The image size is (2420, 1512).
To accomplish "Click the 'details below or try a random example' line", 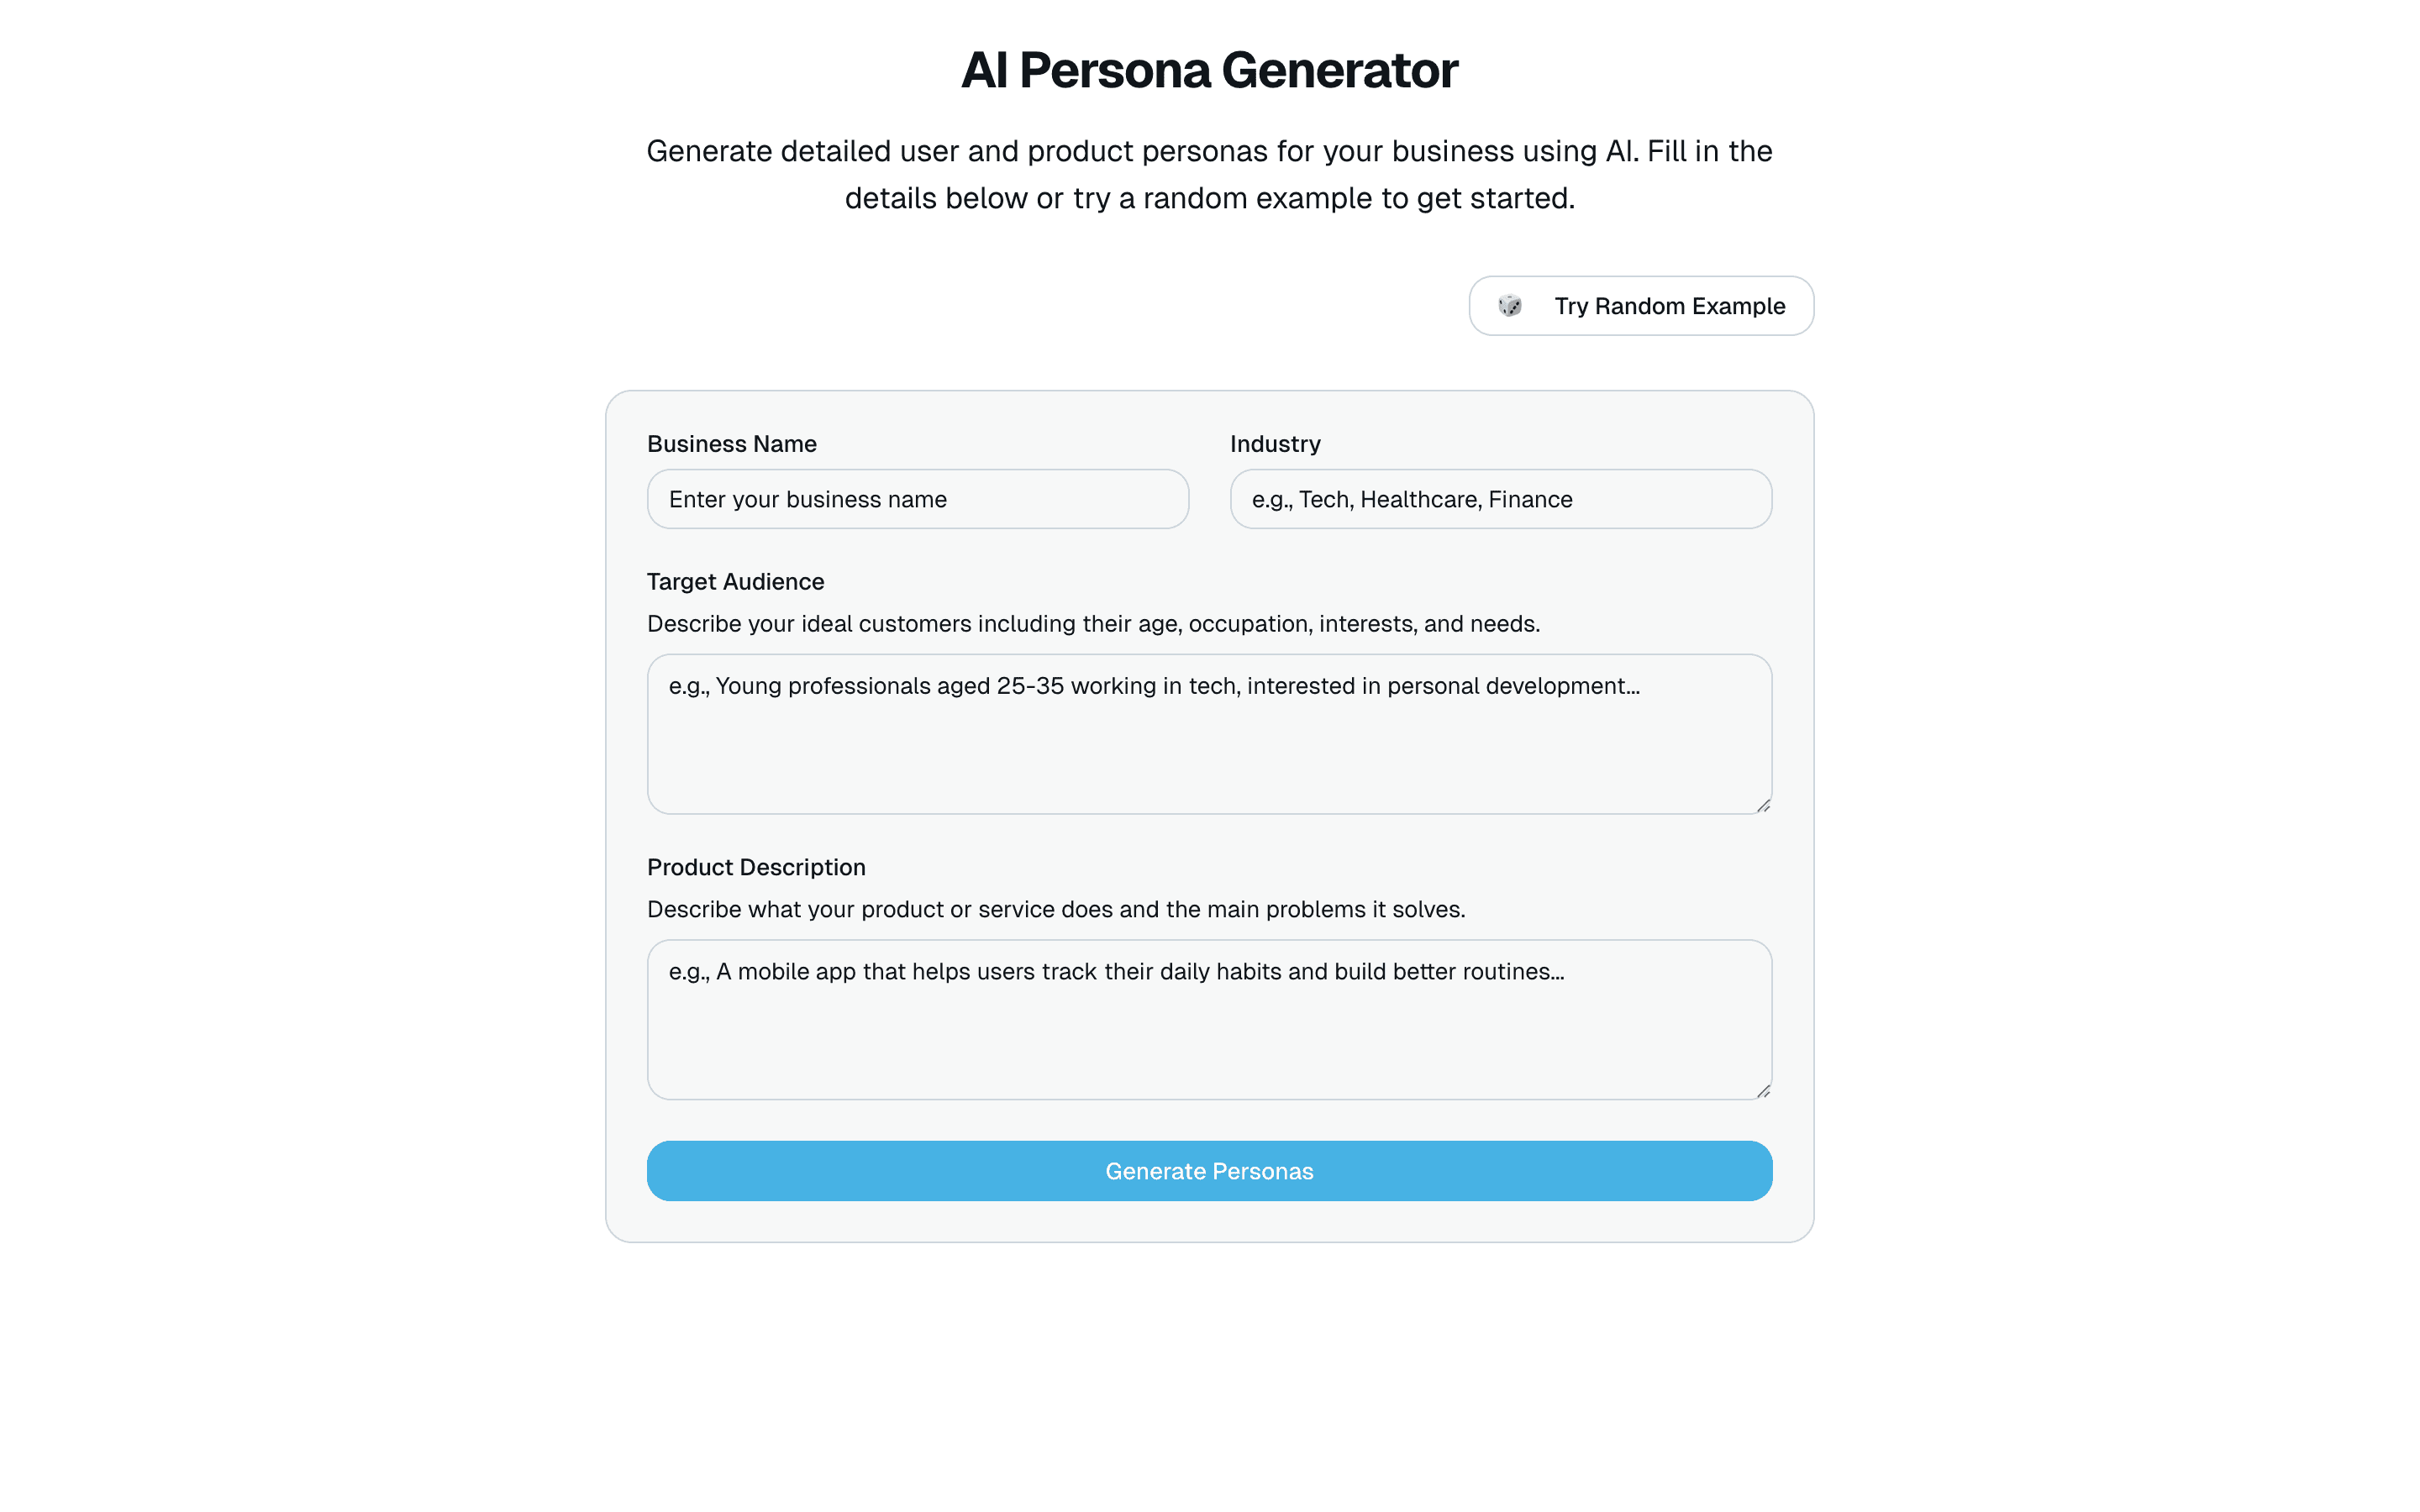I will click(x=1209, y=199).
